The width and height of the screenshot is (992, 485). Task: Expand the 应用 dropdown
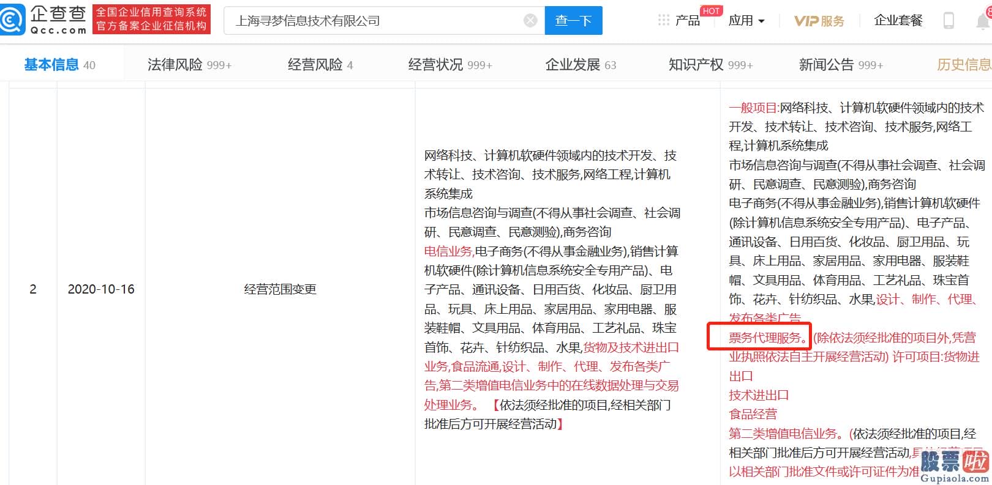(746, 21)
